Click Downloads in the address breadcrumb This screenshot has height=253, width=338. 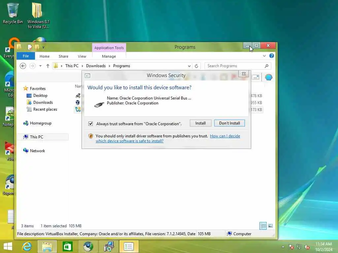(96, 66)
